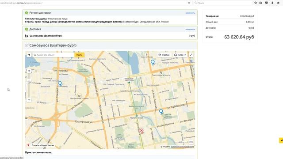Click "изменить" link for Регион доставки
Image resolution: width=283 pixels, height=159 pixels.
point(190,13)
